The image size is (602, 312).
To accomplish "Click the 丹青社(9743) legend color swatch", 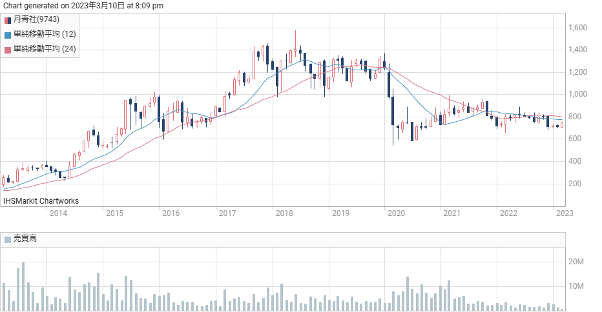I will (x=8, y=21).
